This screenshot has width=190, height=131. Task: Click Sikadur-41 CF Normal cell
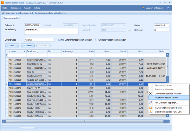(x=37, y=104)
